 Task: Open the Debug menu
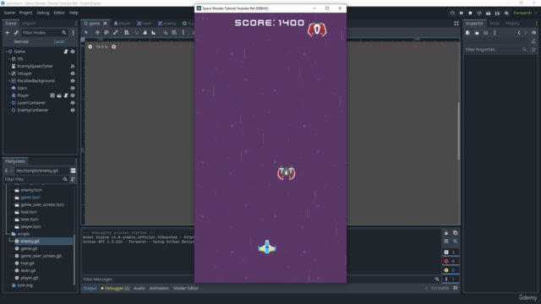click(x=43, y=13)
